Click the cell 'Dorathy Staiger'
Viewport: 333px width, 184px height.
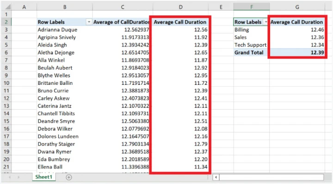(x=65, y=144)
